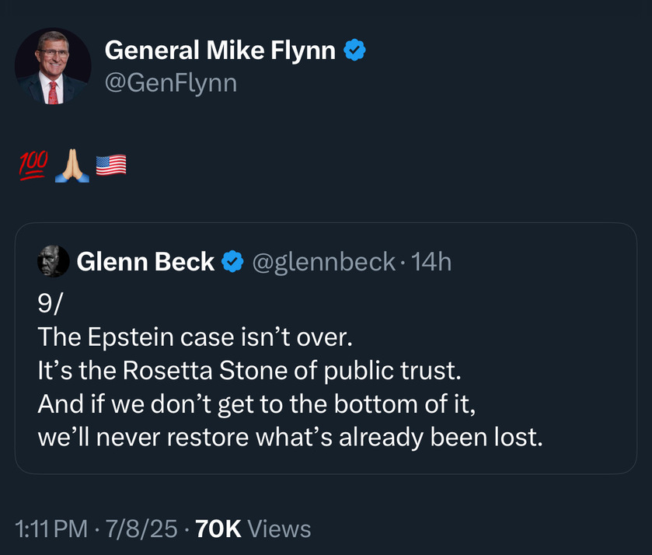Open quoted post starting with 9/
The width and height of the screenshot is (652, 555).
(x=326, y=348)
